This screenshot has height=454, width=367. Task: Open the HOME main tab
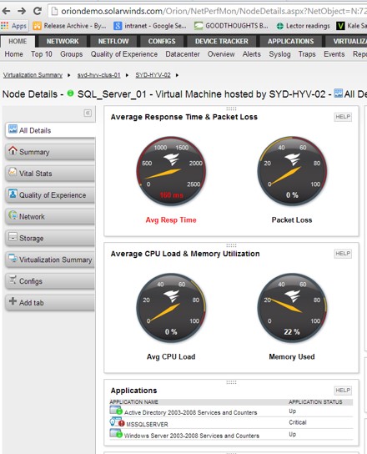[18, 42]
